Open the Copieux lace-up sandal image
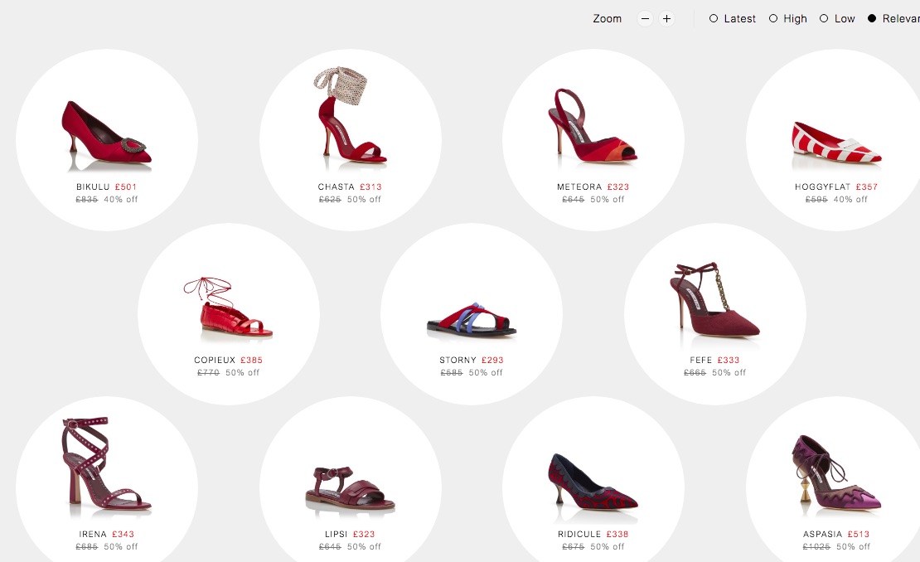The height and width of the screenshot is (562, 920). 228,308
